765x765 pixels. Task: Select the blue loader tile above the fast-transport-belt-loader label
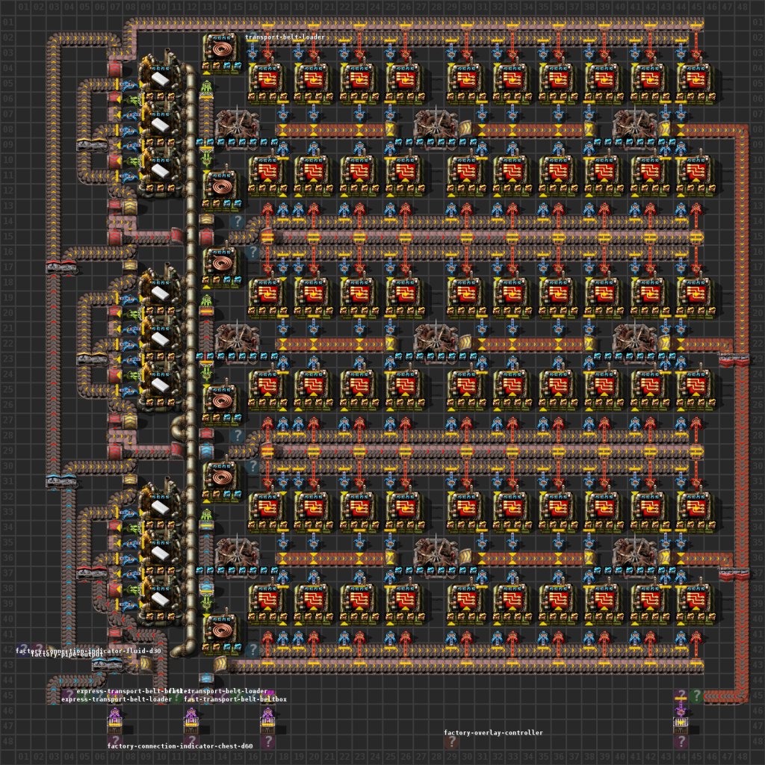(206, 678)
